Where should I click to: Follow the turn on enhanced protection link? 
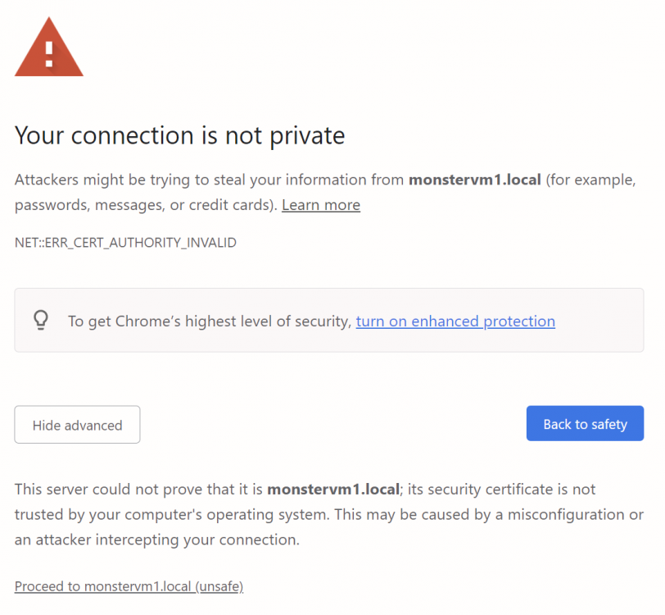(455, 321)
